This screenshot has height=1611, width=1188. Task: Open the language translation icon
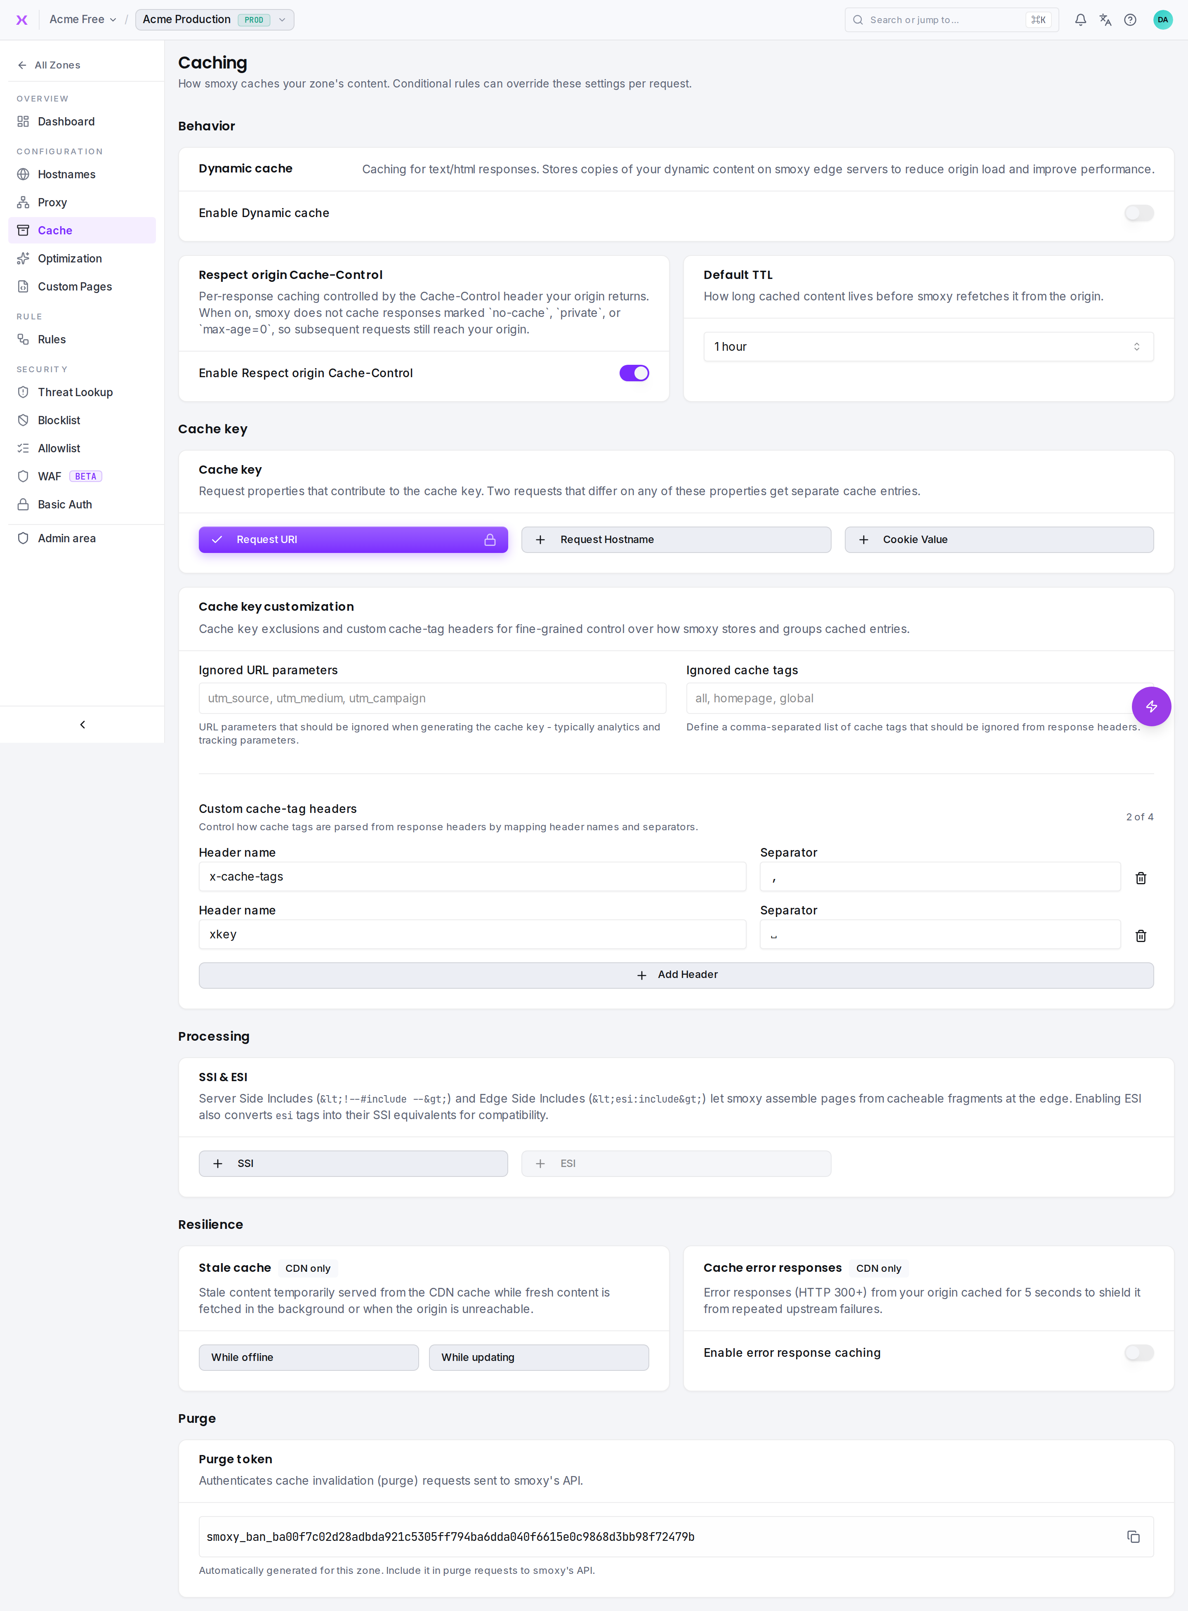click(1105, 19)
